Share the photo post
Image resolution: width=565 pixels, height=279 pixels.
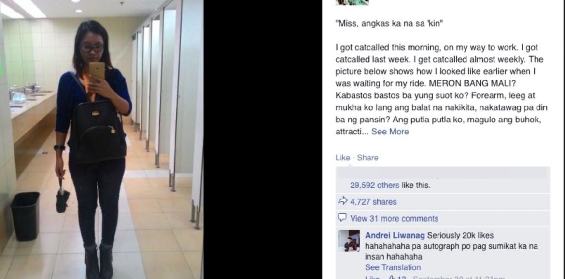pos(367,158)
